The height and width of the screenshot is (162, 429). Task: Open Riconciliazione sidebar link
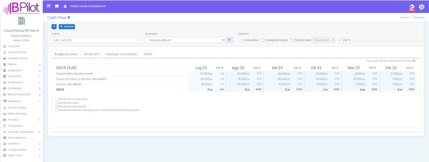[17, 138]
